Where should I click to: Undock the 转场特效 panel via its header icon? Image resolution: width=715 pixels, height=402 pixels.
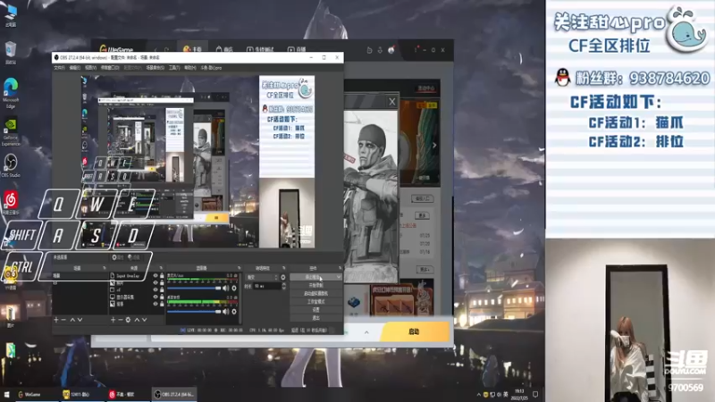point(283,268)
